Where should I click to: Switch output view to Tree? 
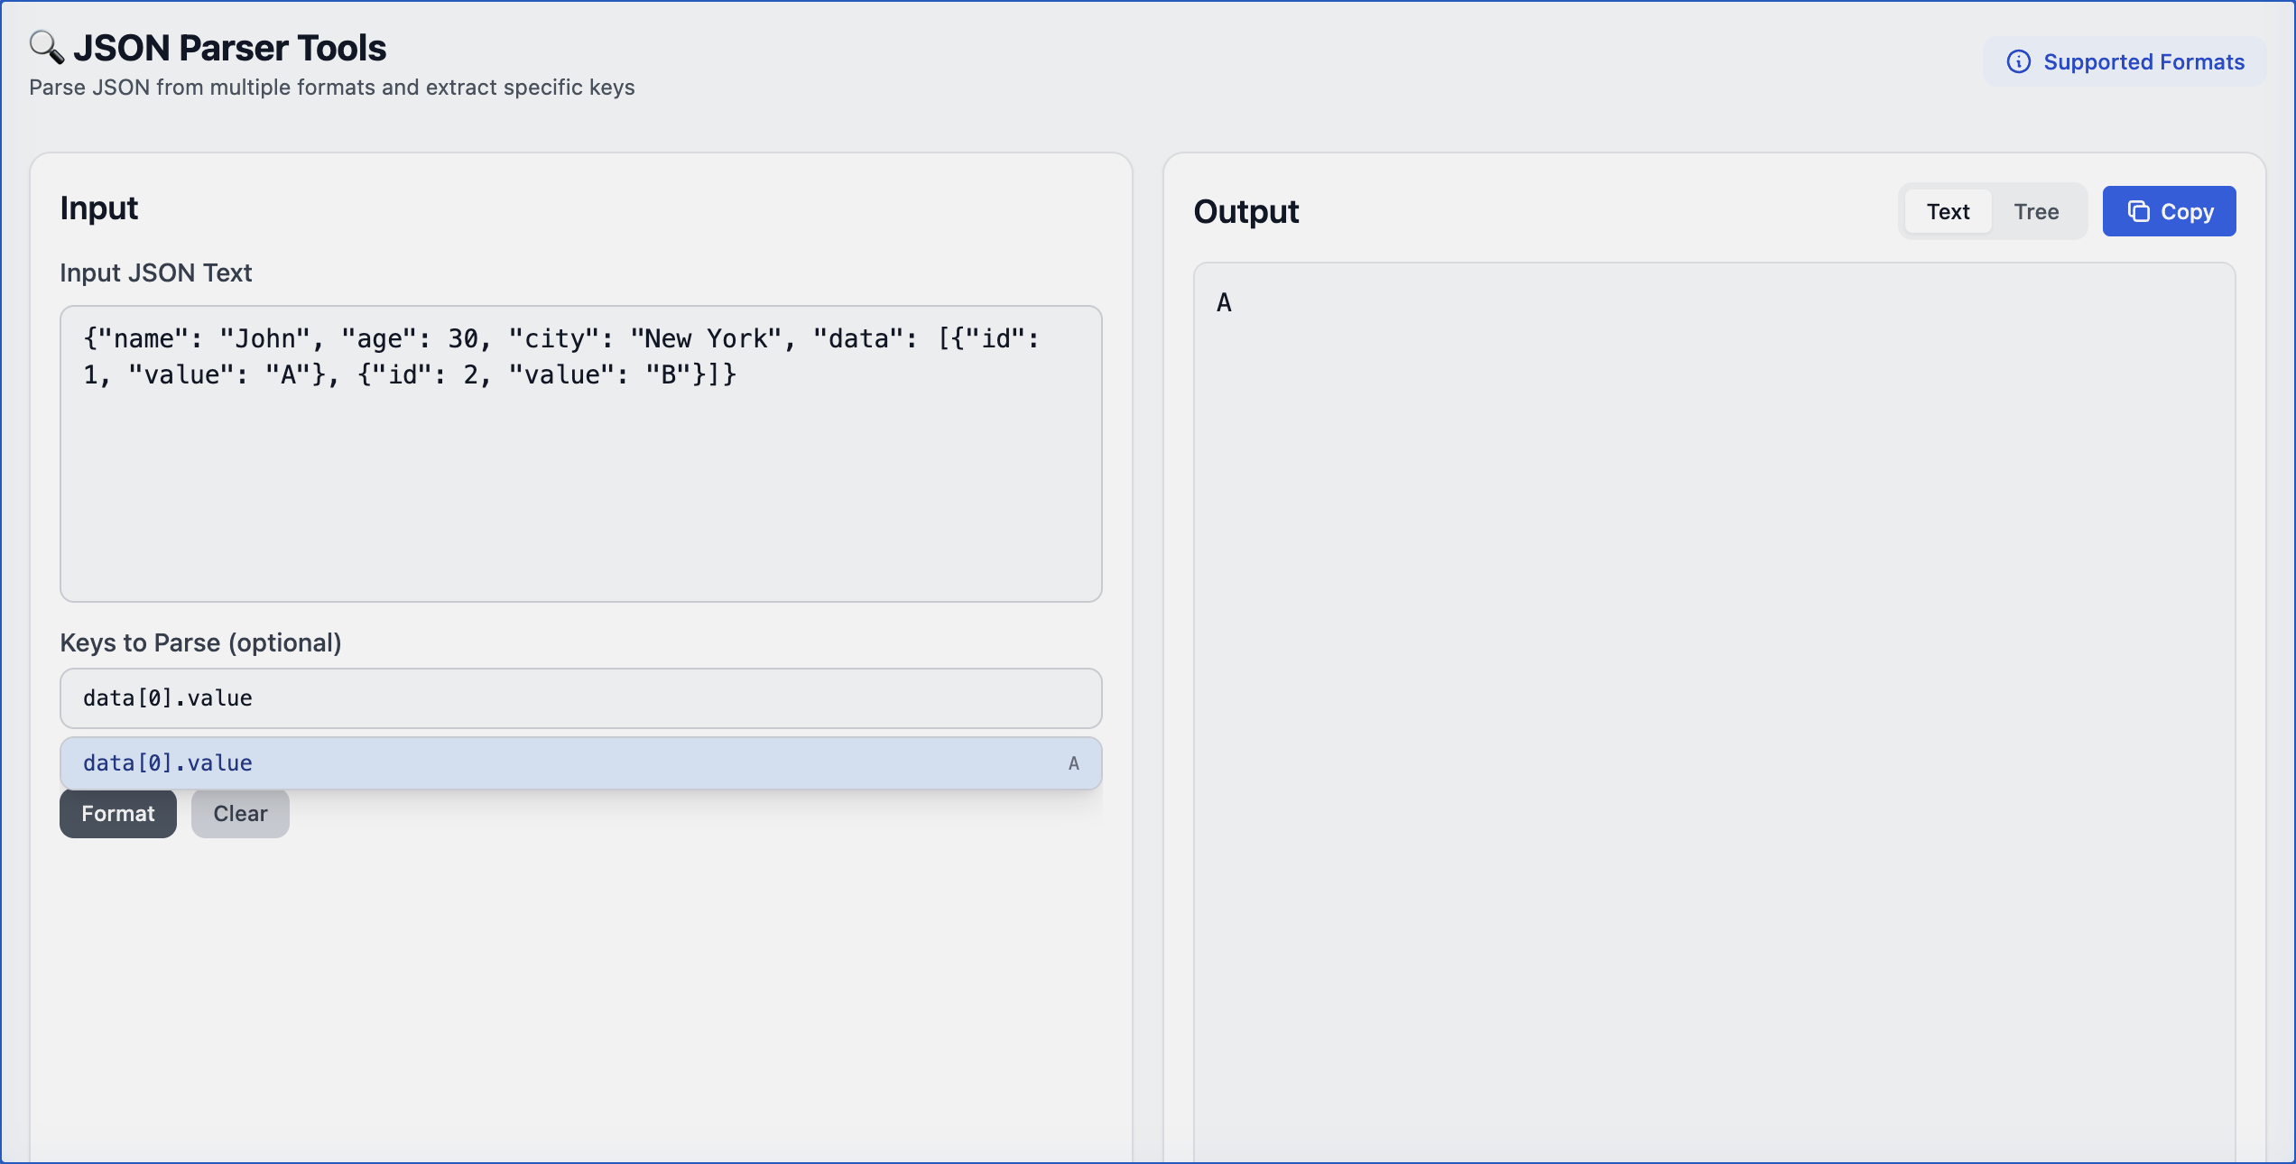(x=2036, y=211)
